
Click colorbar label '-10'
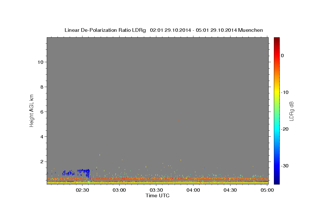pos(285,92)
